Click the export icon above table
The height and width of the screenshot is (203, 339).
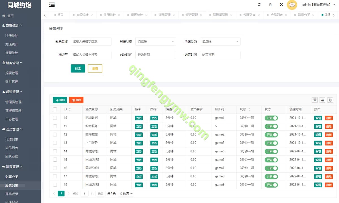(x=322, y=100)
